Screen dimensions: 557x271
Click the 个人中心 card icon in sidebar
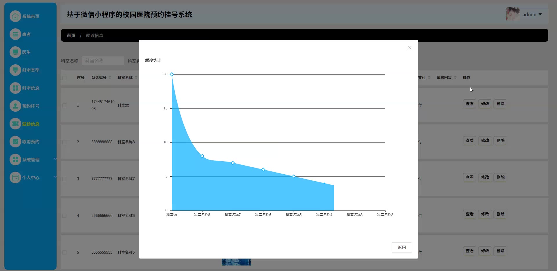15,177
